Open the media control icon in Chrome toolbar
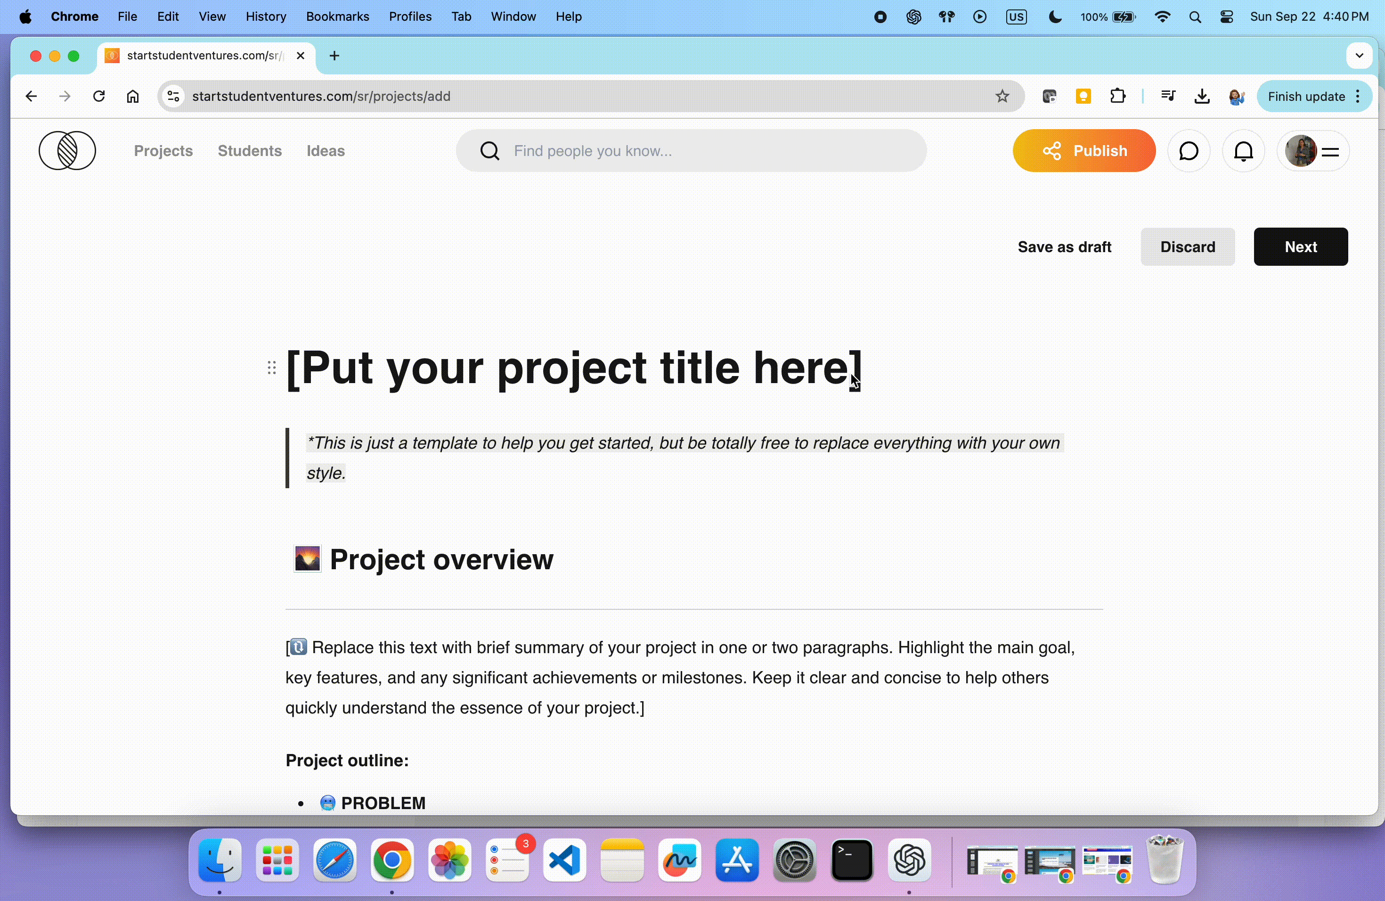This screenshot has width=1385, height=901. click(1168, 96)
